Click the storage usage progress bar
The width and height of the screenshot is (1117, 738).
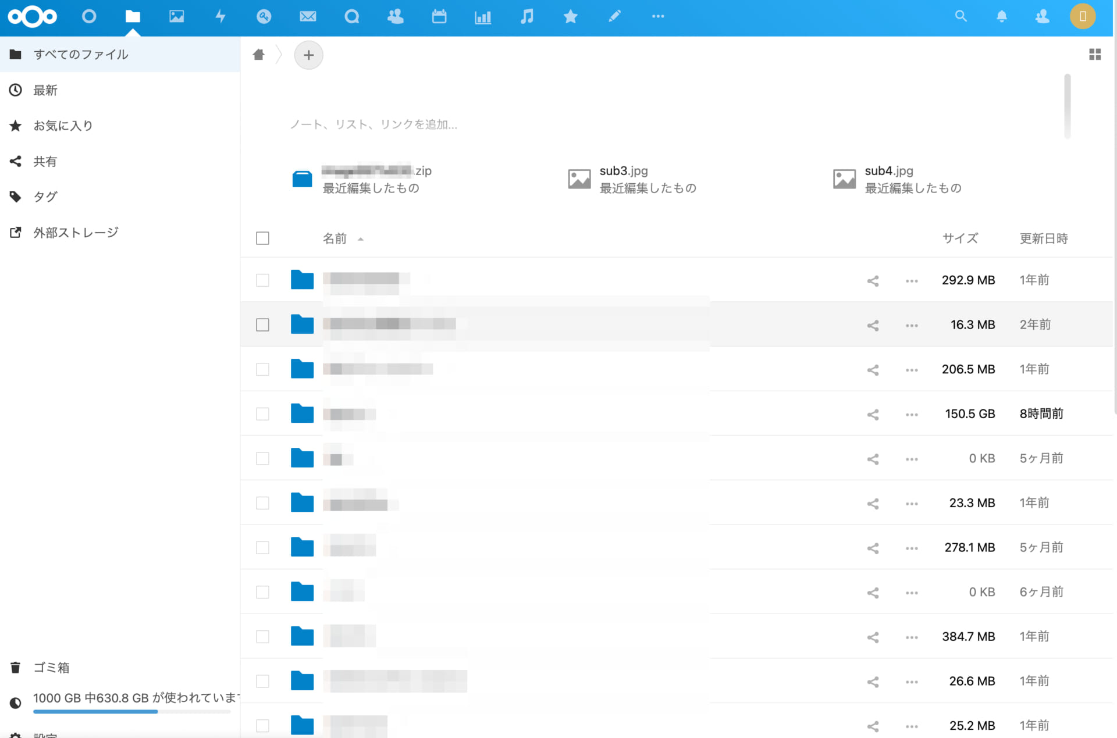132,711
